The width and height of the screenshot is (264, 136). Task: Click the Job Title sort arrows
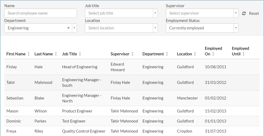(80, 54)
